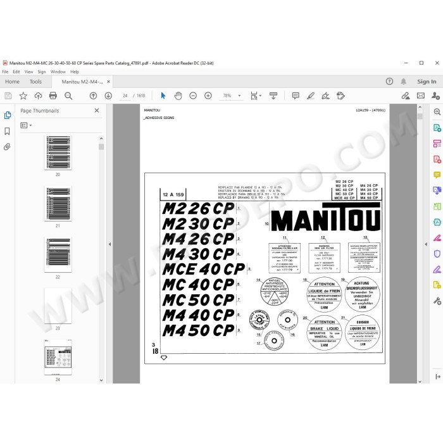Open the fit page options icon

coord(256,96)
